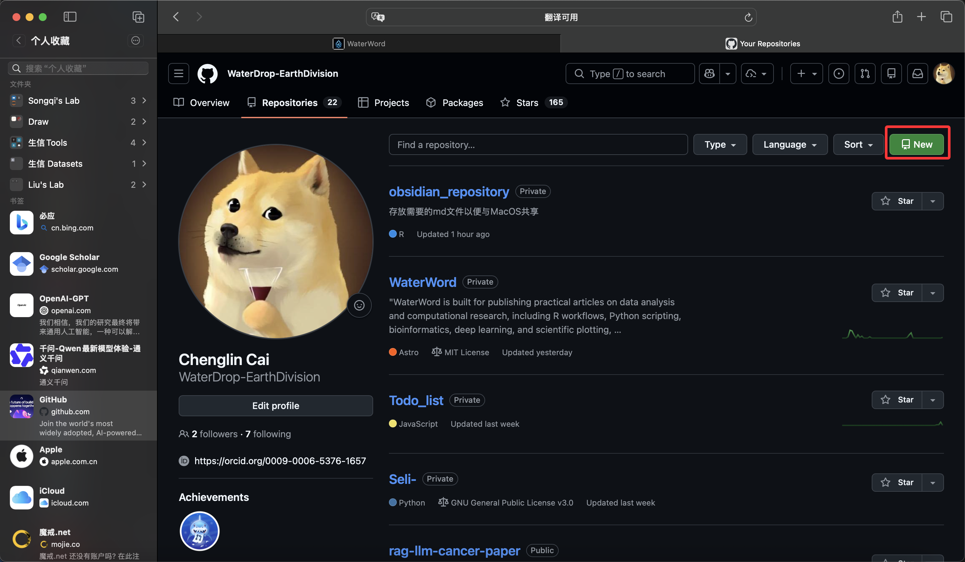Show the Safari tab overview
The height and width of the screenshot is (562, 965).
[x=946, y=17]
